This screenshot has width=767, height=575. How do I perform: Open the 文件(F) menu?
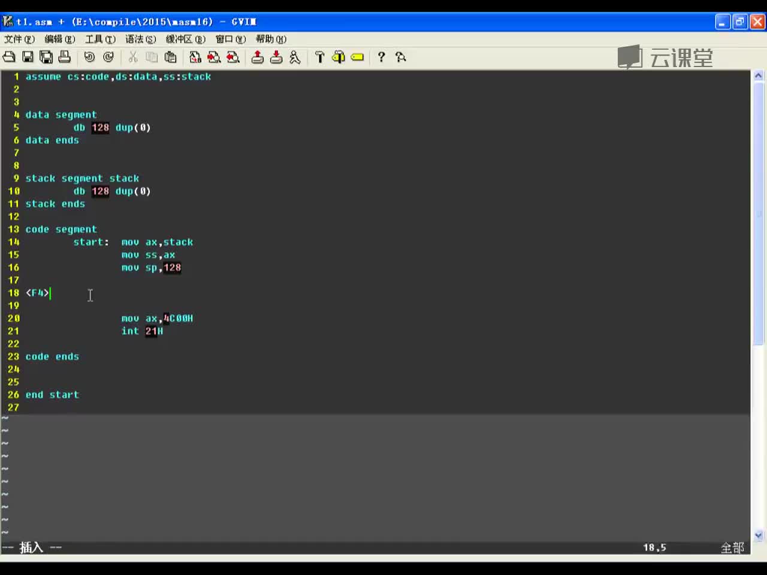click(x=19, y=39)
